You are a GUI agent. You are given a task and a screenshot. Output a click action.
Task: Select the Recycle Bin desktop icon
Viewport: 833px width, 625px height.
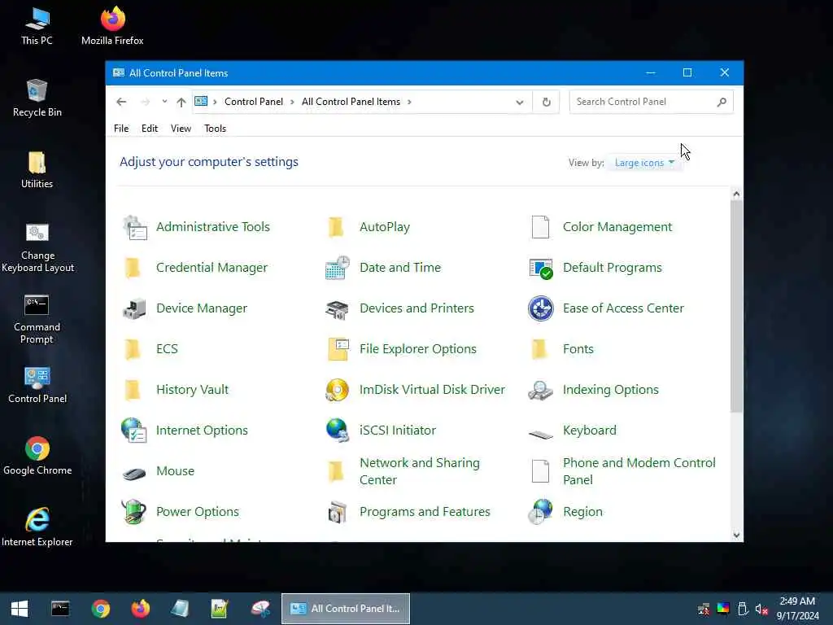click(37, 98)
